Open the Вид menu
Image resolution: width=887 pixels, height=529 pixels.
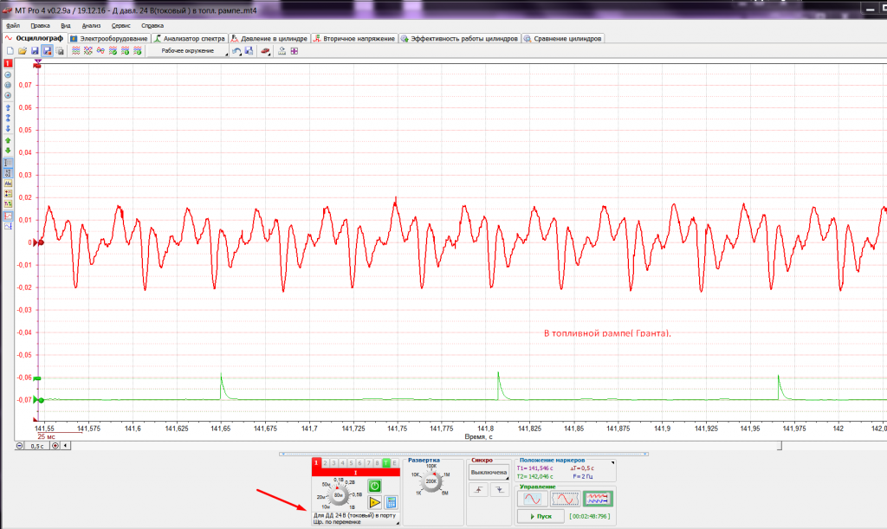[x=66, y=25]
